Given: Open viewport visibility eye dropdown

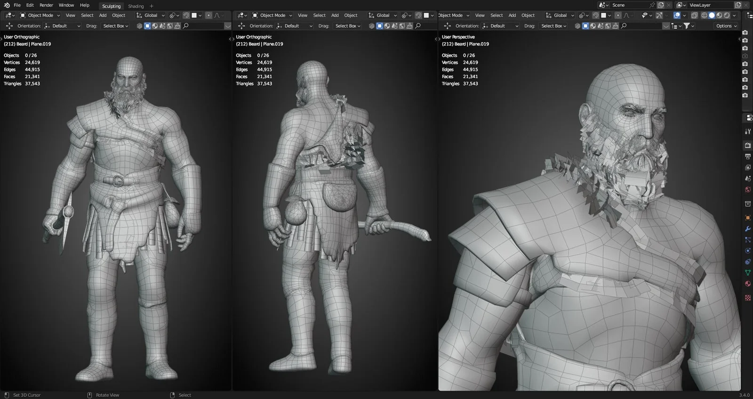Looking at the screenshot, I should point(647,15).
